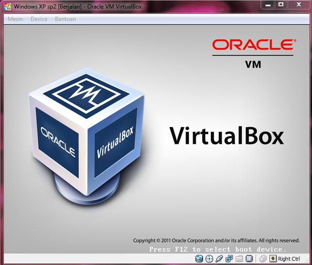Viewport: 312px width, 265px height.
Task: Click the hard disk activity icon
Action: pyautogui.click(x=199, y=259)
